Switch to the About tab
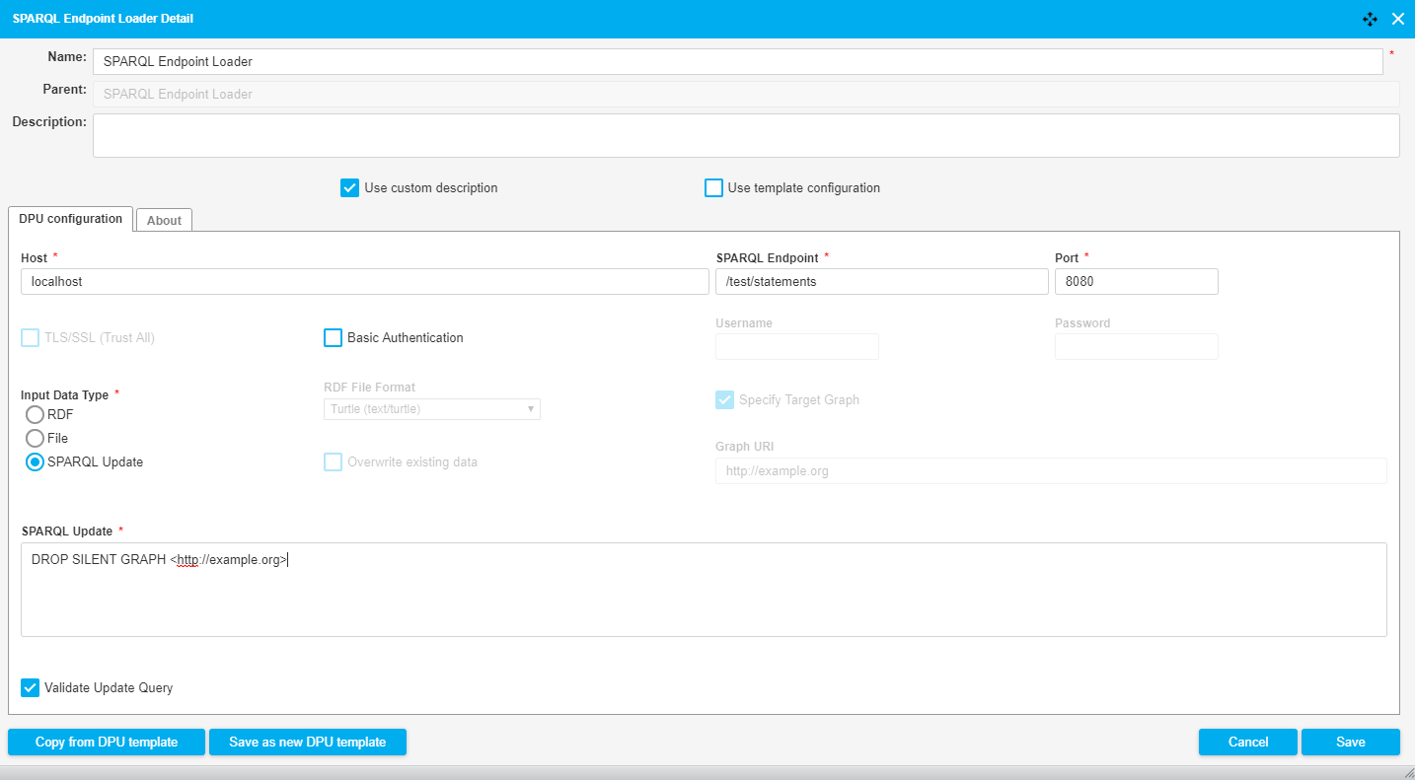Image resolution: width=1415 pixels, height=780 pixels. (x=164, y=220)
